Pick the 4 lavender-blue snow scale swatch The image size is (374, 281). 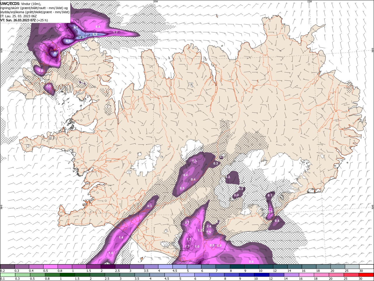pos(165,267)
